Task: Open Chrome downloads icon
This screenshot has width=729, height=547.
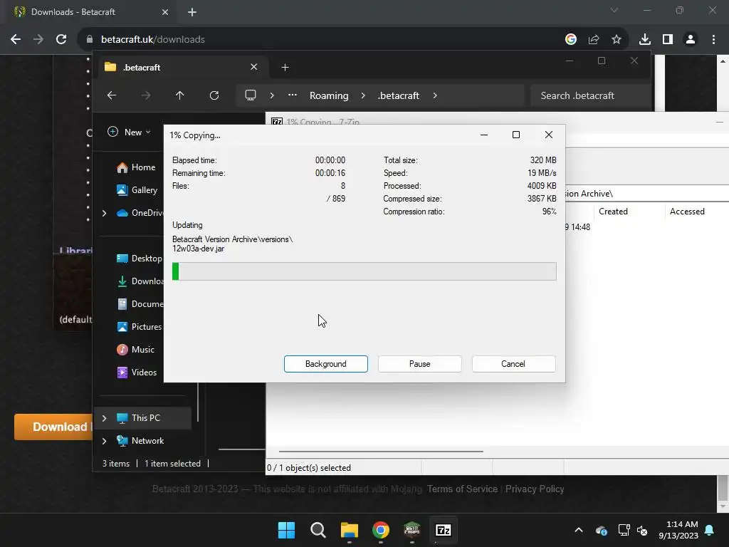Action: pyautogui.click(x=645, y=40)
